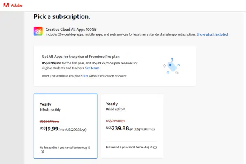Click the Pick a subscription heading
This screenshot has height=164, width=246.
pos(62,17)
